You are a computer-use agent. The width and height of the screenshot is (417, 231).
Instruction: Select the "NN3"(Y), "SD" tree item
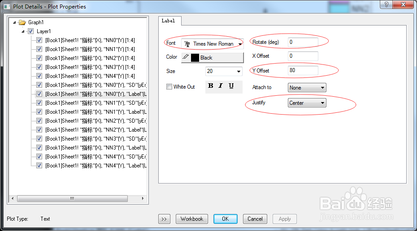tap(96, 139)
